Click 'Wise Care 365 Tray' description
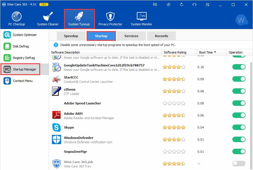Viewport: 253px width, 170px height. (x=77, y=166)
